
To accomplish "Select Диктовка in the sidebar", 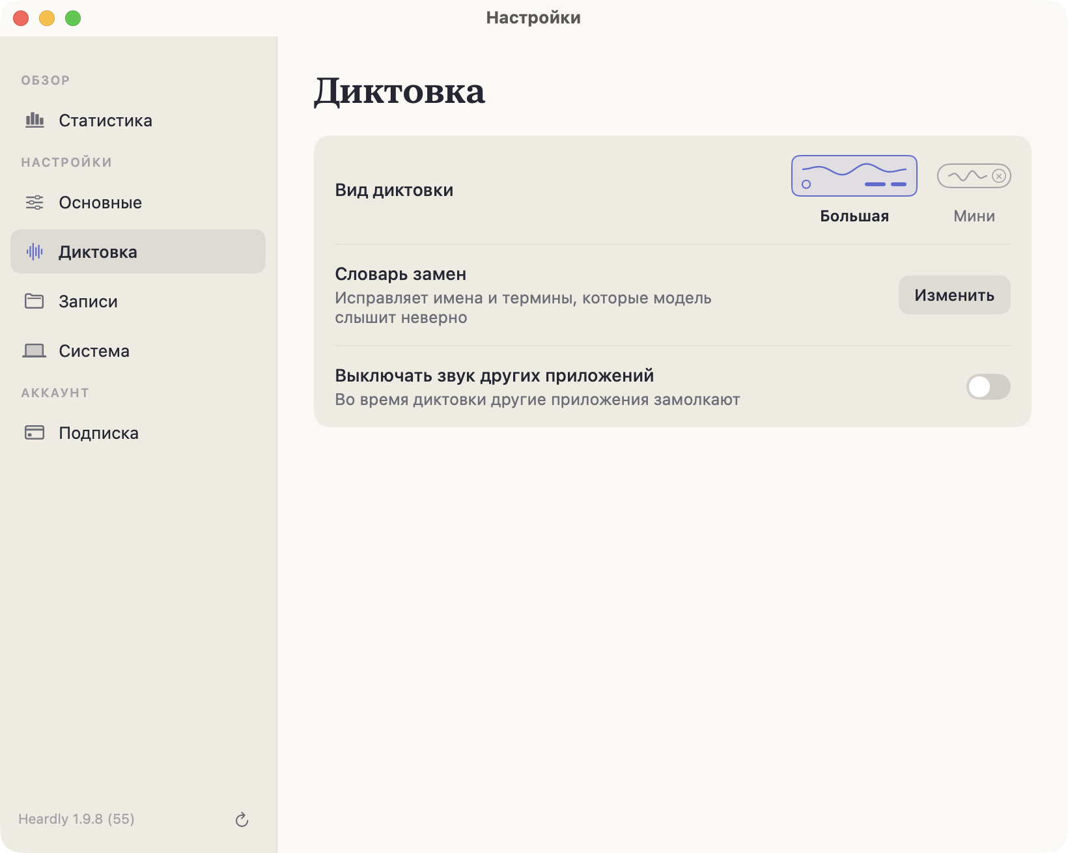I will pyautogui.click(x=138, y=251).
